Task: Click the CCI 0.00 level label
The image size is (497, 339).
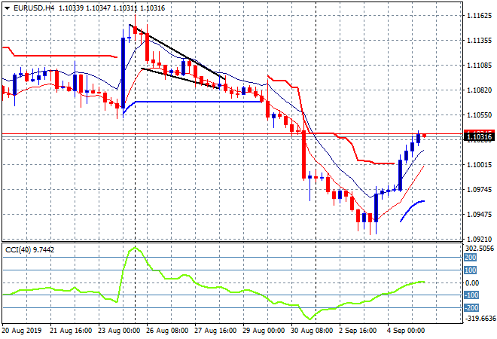Action: point(473,282)
